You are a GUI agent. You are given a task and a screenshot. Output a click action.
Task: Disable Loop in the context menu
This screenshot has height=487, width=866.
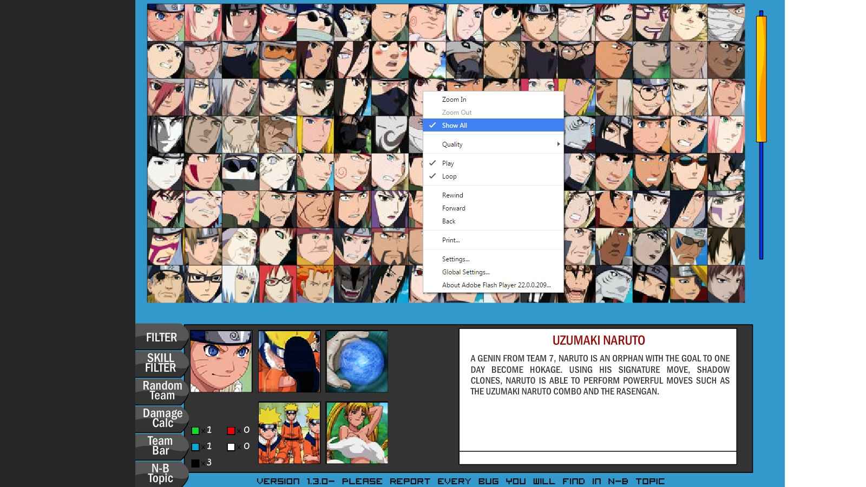[x=449, y=176]
